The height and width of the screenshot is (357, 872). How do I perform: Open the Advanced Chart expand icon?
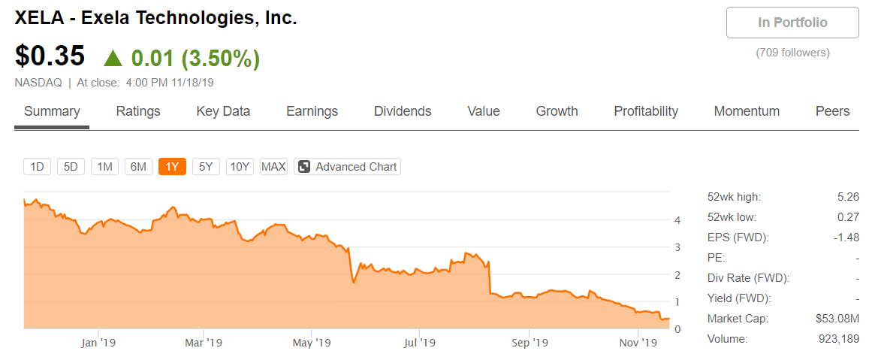pyautogui.click(x=304, y=167)
